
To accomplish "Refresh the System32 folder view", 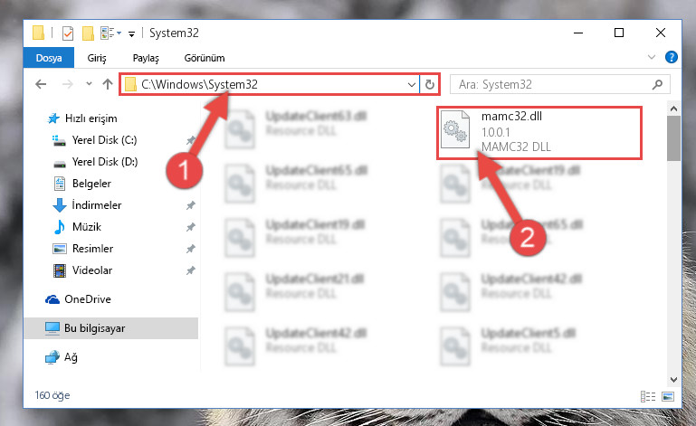I will click(x=429, y=84).
